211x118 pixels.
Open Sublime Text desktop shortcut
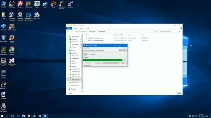point(12,28)
